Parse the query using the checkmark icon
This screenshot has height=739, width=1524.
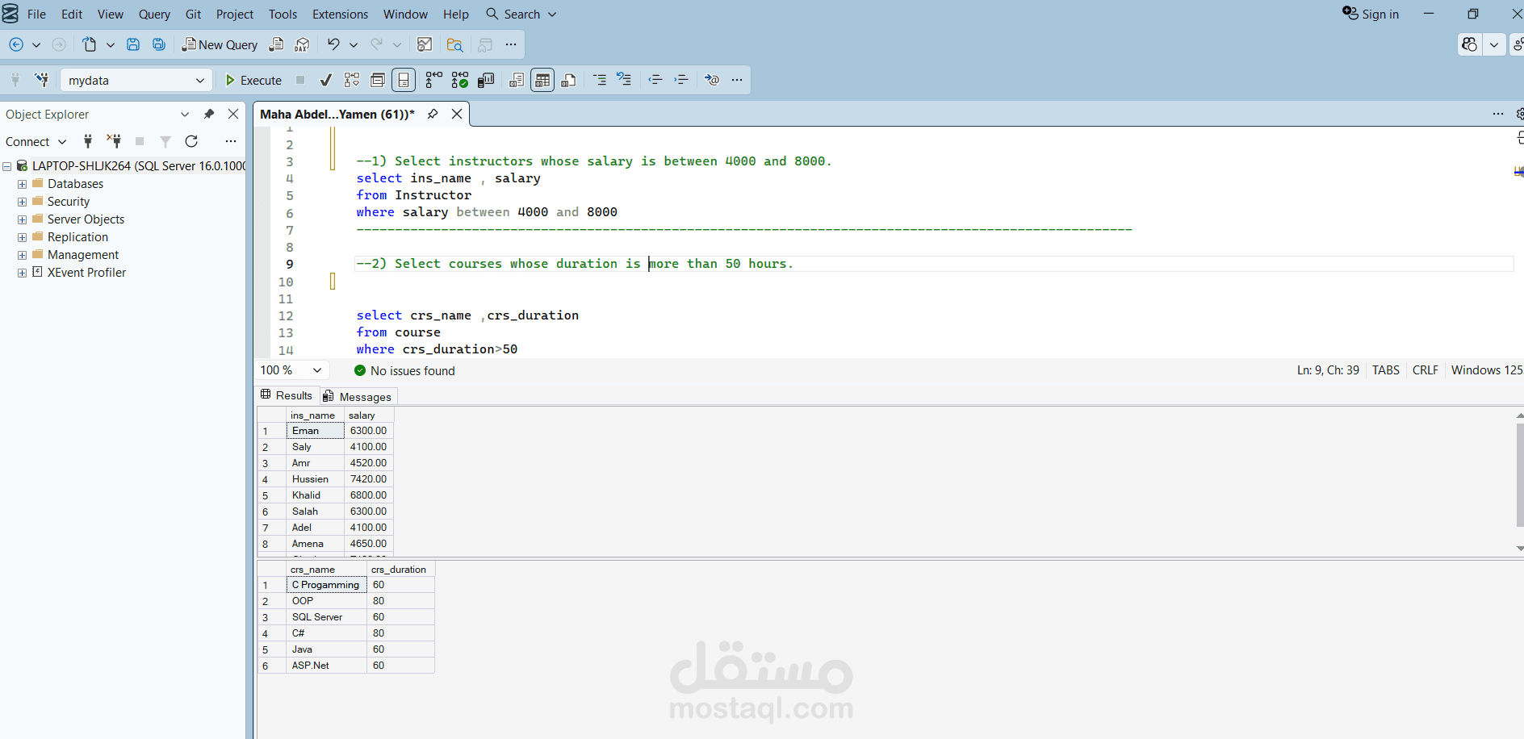326,79
